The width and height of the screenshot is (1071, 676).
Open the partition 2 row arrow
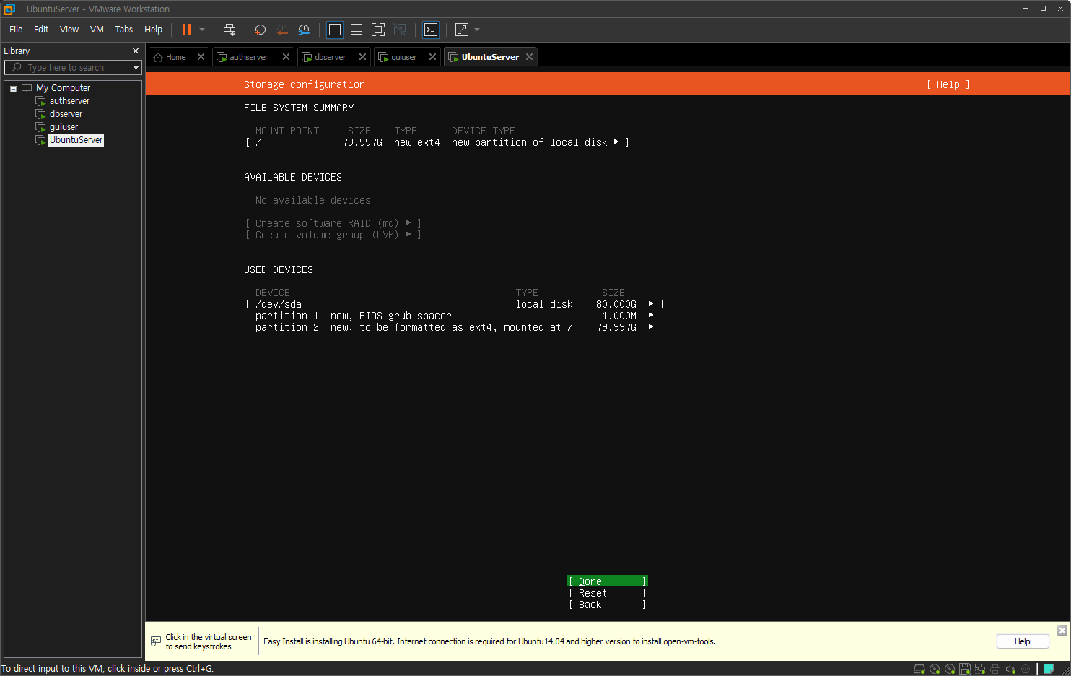[x=651, y=327]
